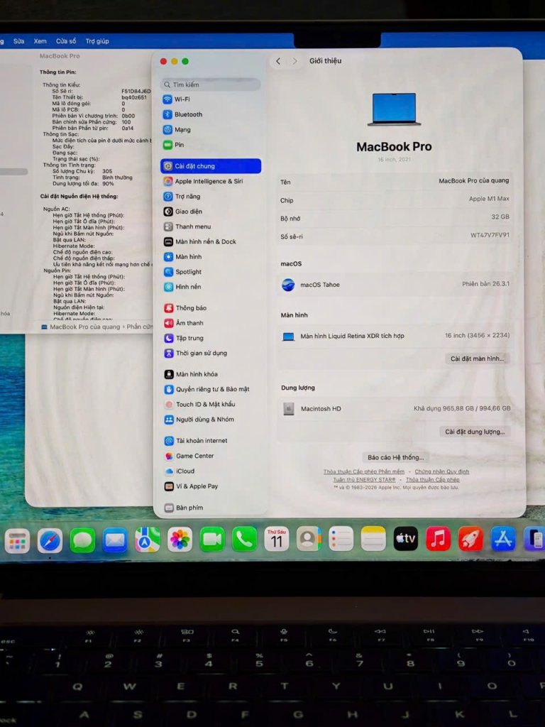Image resolution: width=545 pixels, height=727 pixels.
Task: Open App Store from the Dock
Action: (x=503, y=540)
